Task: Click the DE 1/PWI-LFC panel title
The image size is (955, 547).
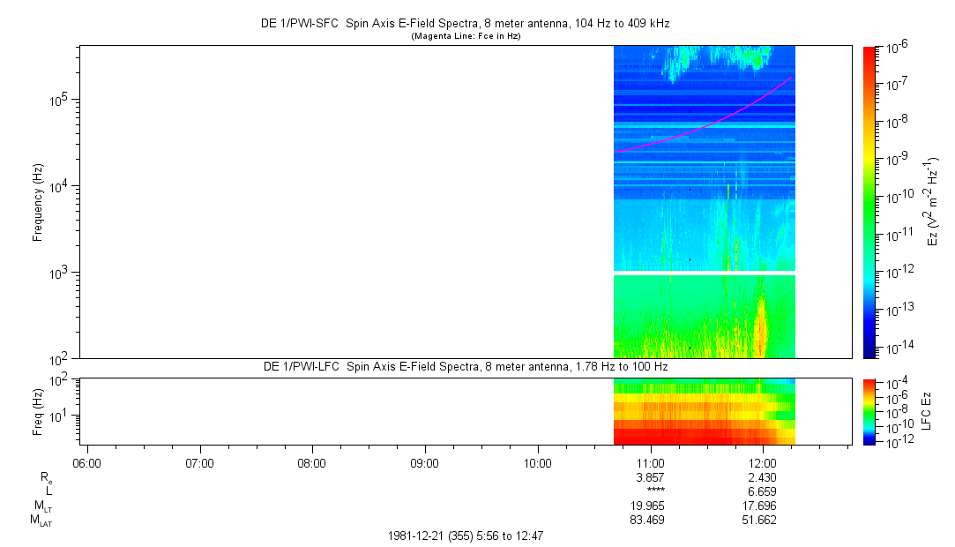Action: (x=466, y=366)
